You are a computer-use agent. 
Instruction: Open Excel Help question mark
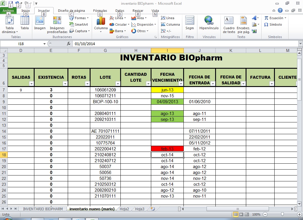(280, 10)
